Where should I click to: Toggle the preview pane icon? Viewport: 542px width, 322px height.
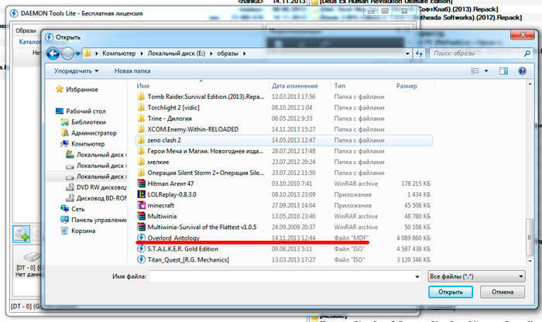tap(503, 71)
